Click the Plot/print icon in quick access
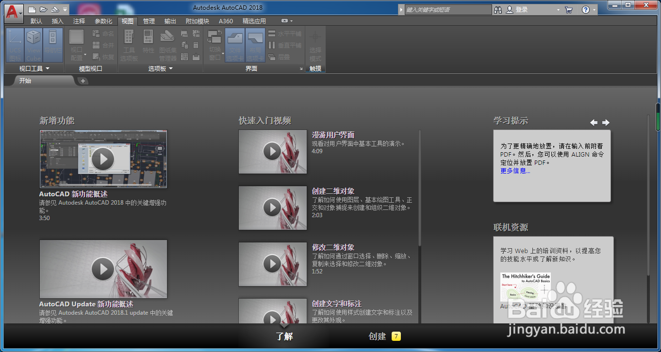This screenshot has width=661, height=352. [x=55, y=9]
